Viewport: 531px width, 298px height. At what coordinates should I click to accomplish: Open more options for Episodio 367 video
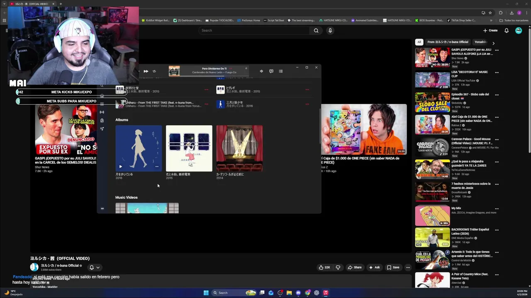[x=497, y=95]
